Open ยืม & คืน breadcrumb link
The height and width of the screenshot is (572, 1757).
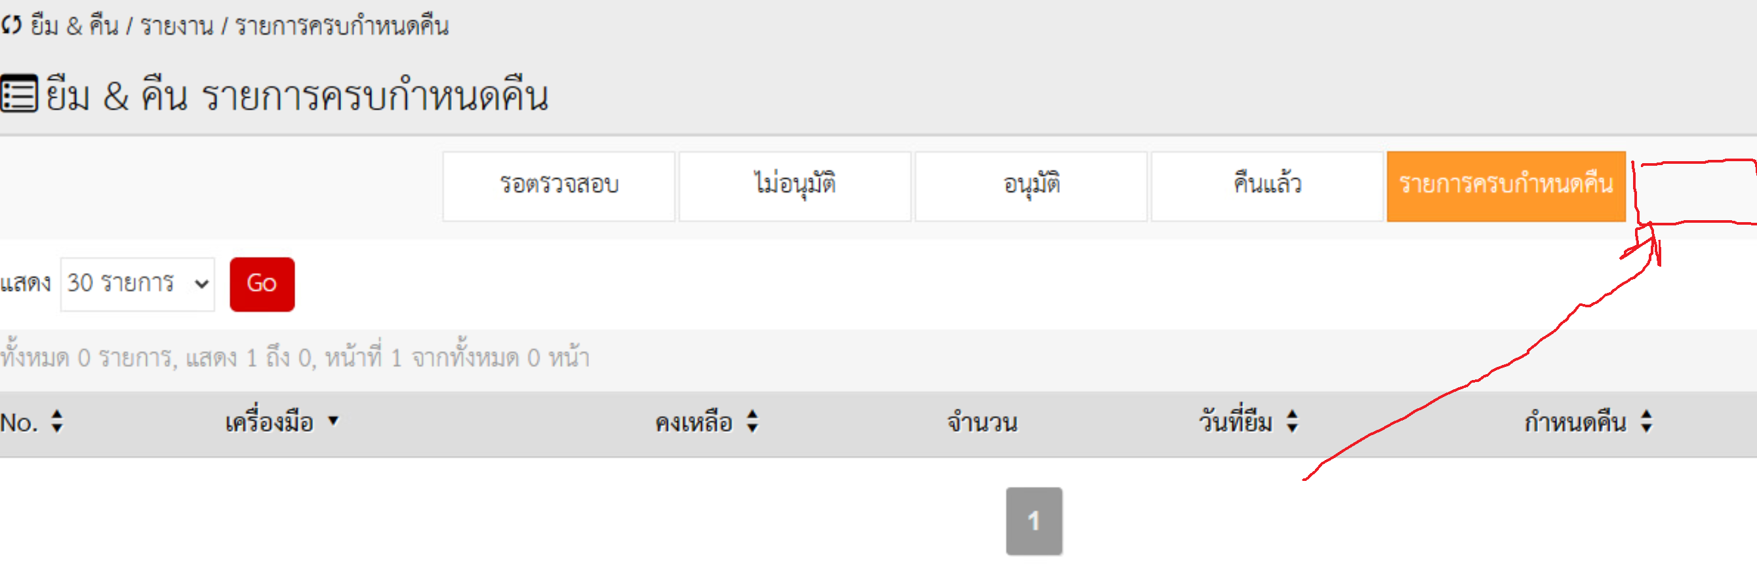tap(74, 26)
